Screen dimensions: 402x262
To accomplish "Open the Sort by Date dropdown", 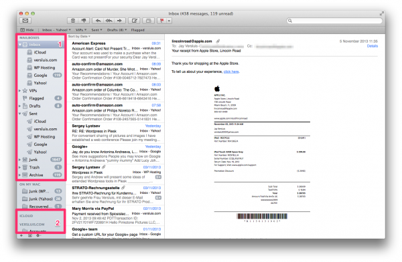I will click(79, 36).
